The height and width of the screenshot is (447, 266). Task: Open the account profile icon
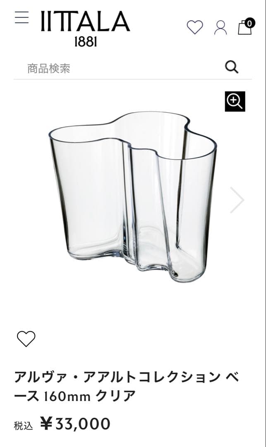click(220, 28)
